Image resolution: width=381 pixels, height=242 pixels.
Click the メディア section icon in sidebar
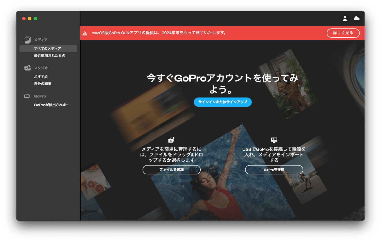[x=28, y=40]
